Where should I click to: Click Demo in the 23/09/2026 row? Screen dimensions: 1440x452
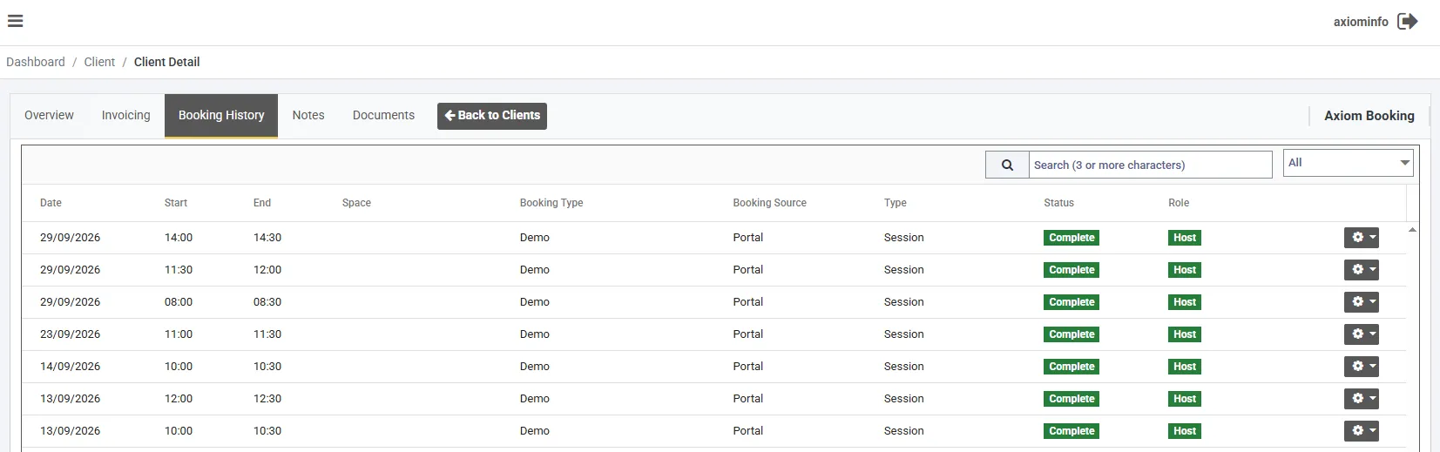point(535,334)
